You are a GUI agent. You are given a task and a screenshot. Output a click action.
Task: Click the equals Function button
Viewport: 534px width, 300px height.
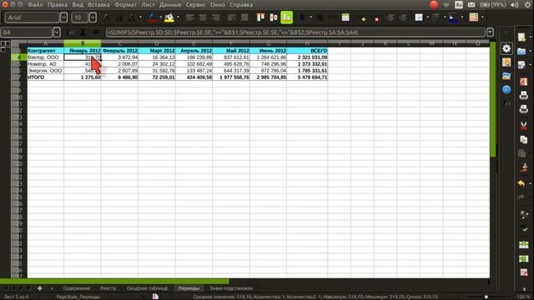click(97, 32)
